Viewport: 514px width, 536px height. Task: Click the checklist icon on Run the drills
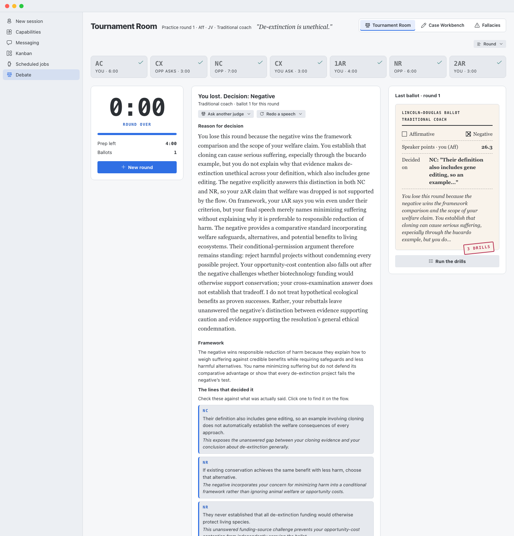pyautogui.click(x=431, y=261)
